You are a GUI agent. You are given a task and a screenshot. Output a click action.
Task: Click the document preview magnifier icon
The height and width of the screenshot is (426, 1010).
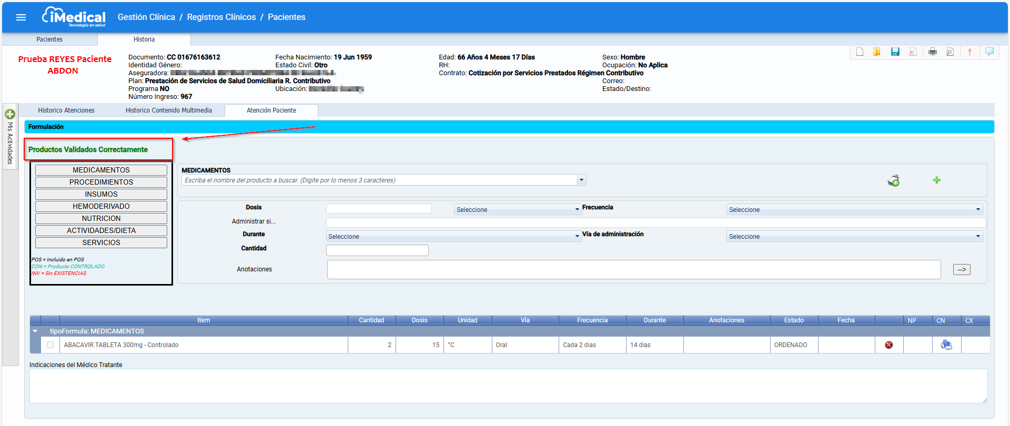coord(950,52)
